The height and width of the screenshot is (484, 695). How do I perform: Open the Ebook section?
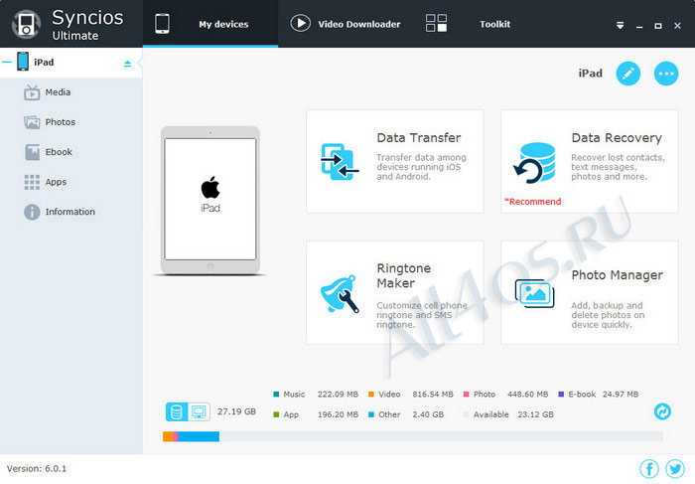[x=70, y=152]
